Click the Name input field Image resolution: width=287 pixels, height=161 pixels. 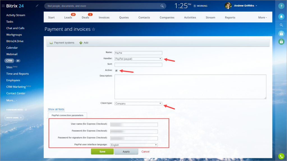tap(138, 53)
